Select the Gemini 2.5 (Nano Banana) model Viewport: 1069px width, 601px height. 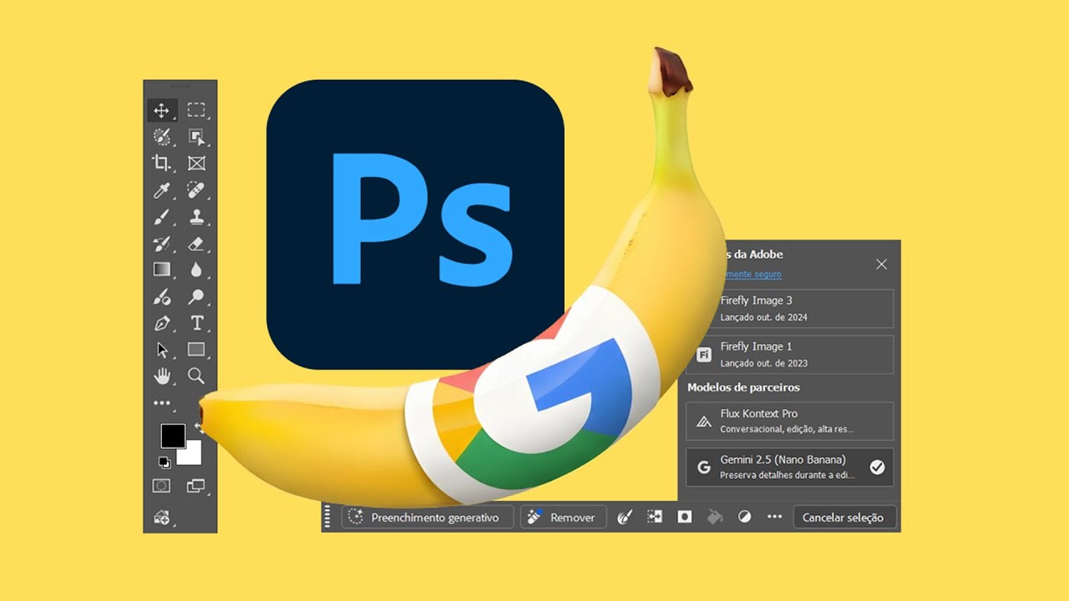point(789,467)
